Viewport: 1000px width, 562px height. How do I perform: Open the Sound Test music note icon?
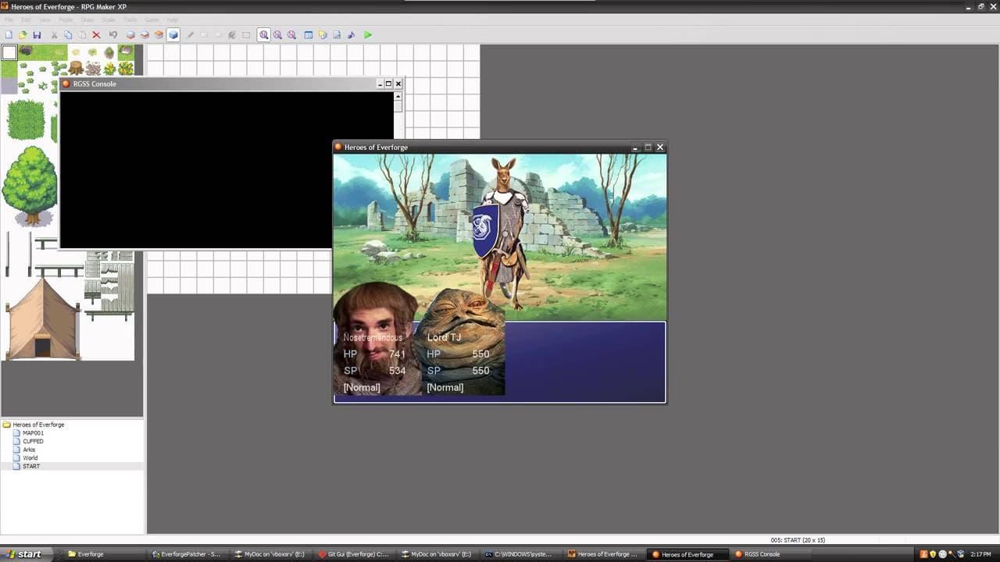351,35
